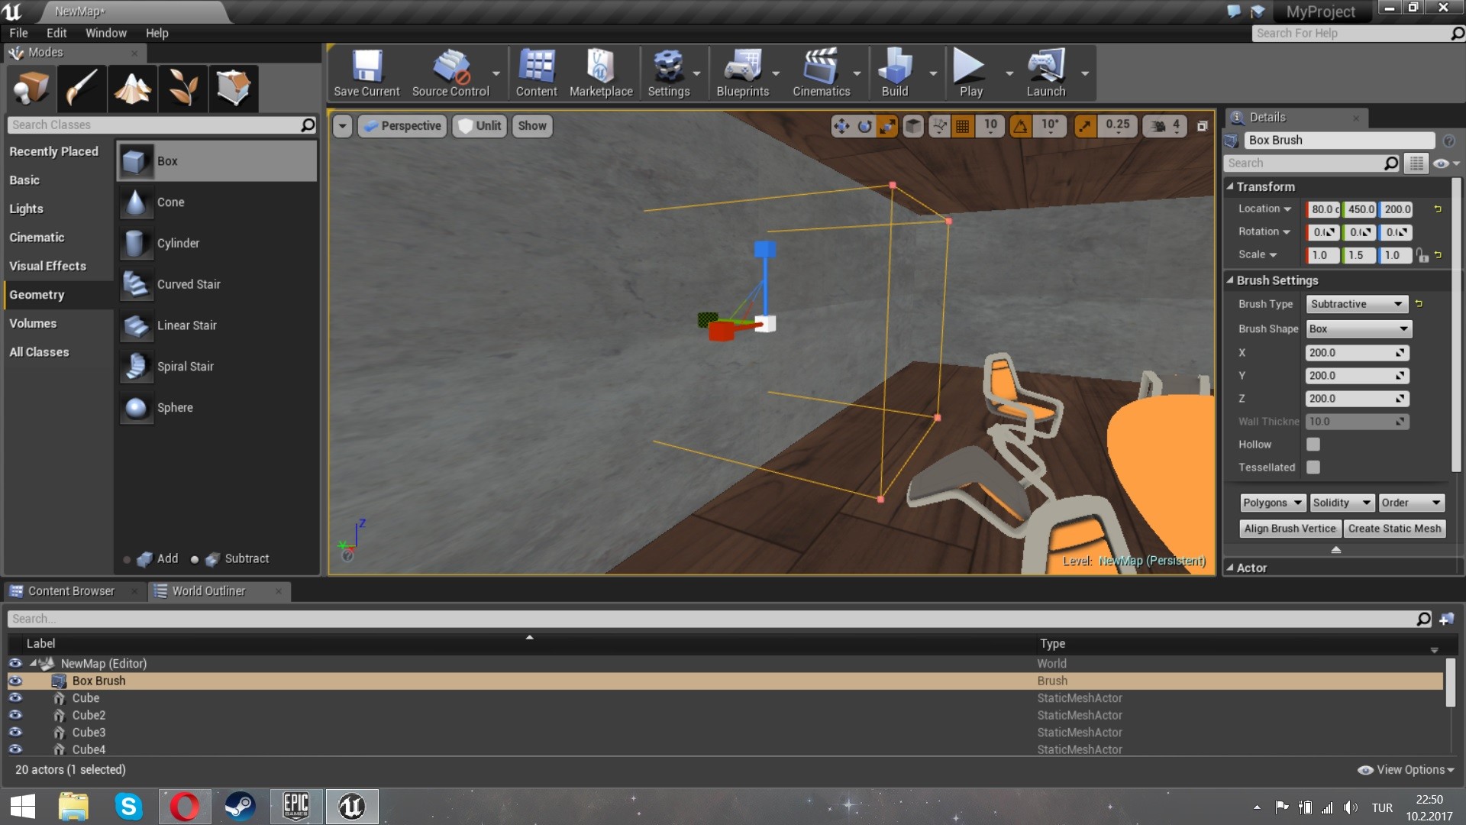Open the Brush Type dropdown

coord(1357,304)
